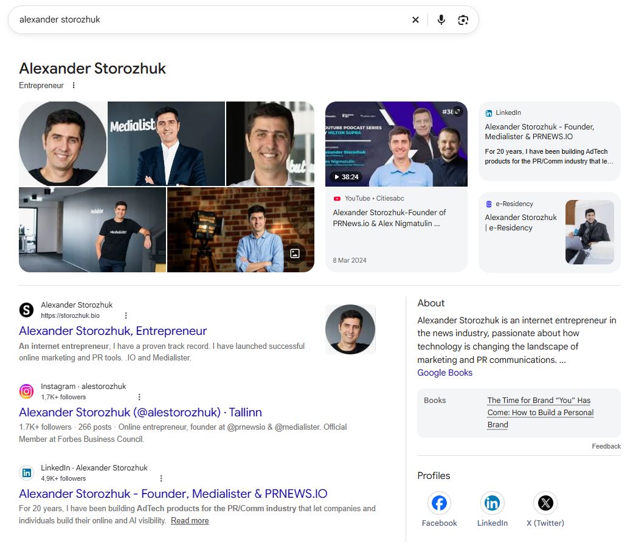Click the 4,9K+ followers text under LinkedIn
Image resolution: width=633 pixels, height=544 pixels.
click(63, 478)
